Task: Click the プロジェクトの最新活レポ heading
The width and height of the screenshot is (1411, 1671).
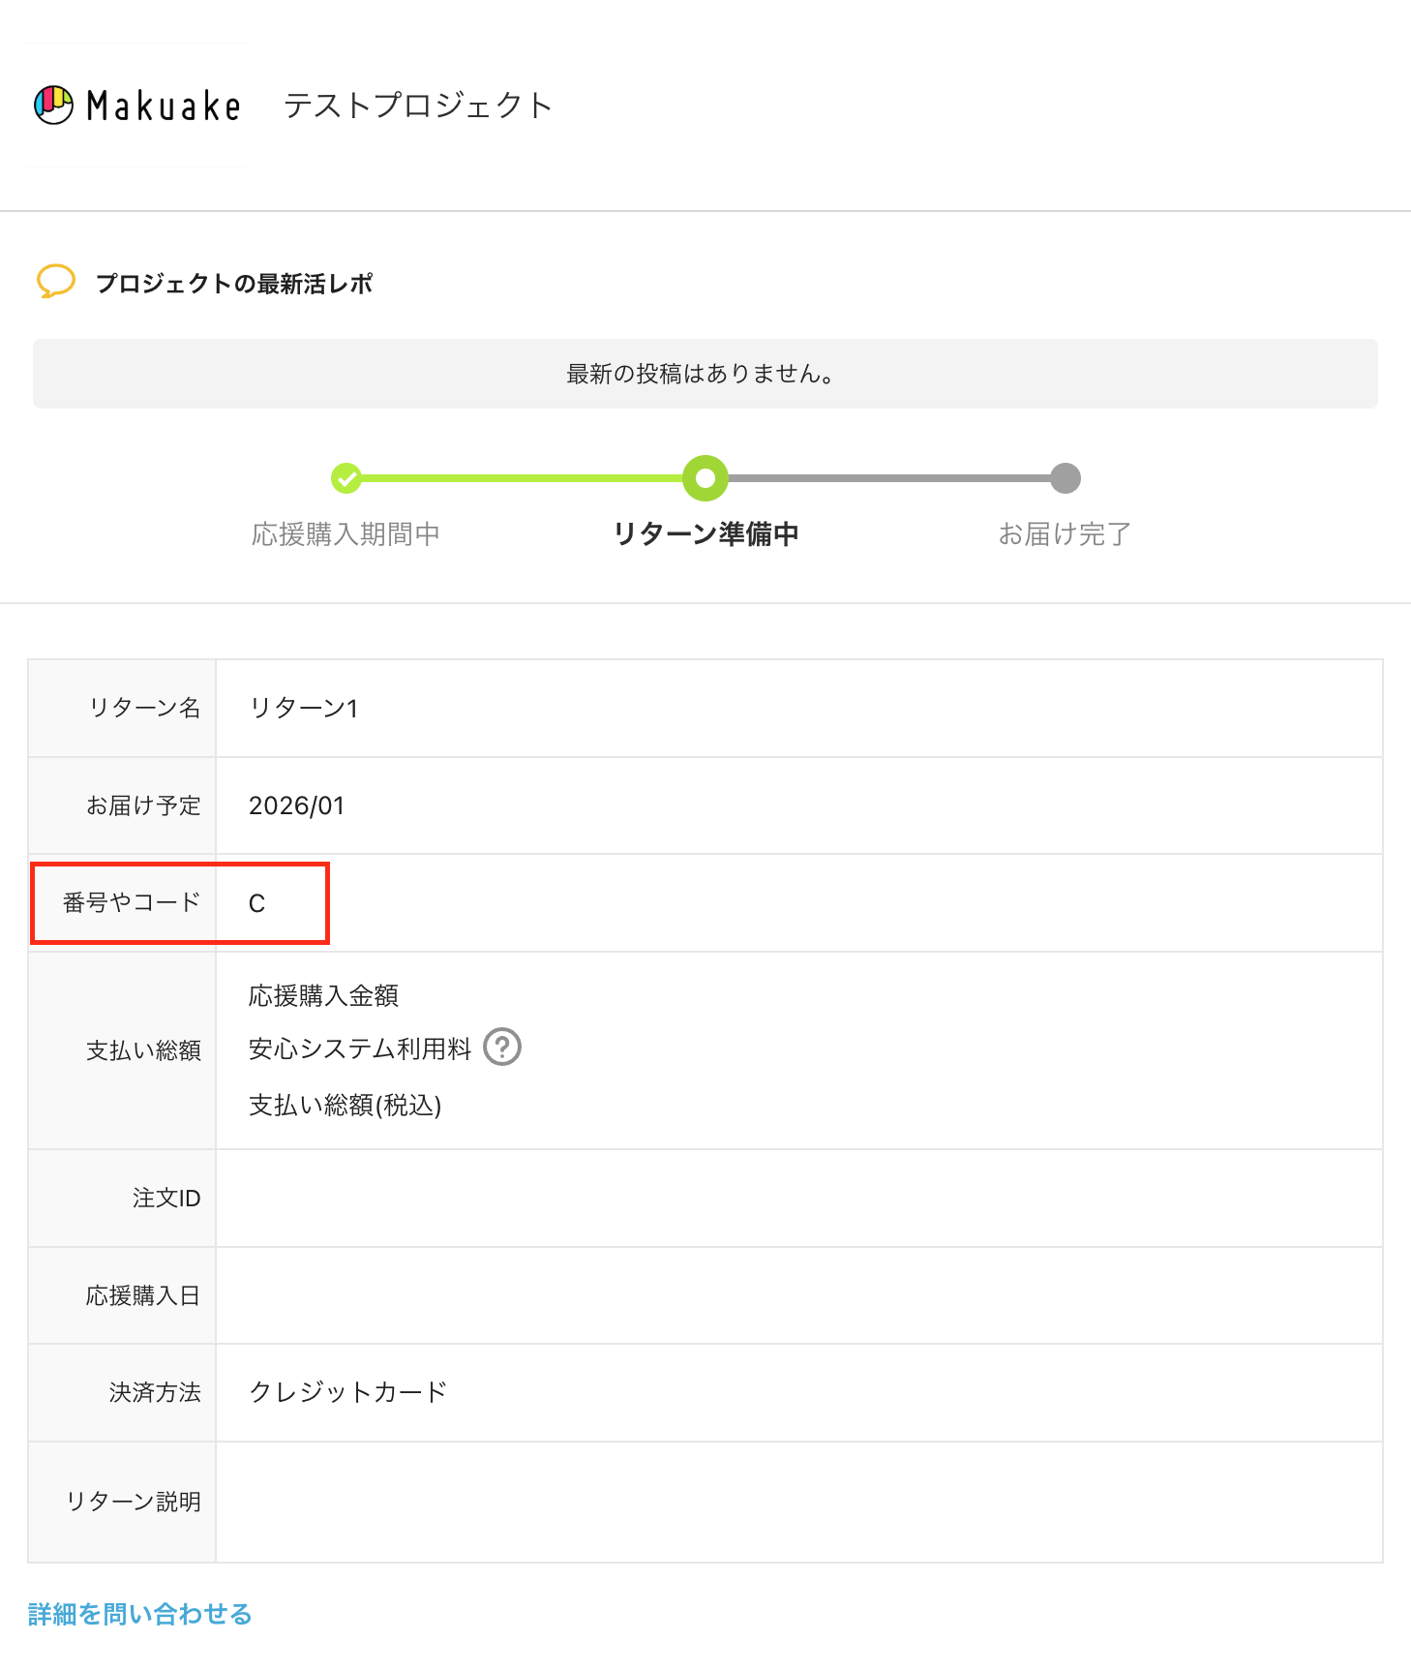Action: pos(234,284)
